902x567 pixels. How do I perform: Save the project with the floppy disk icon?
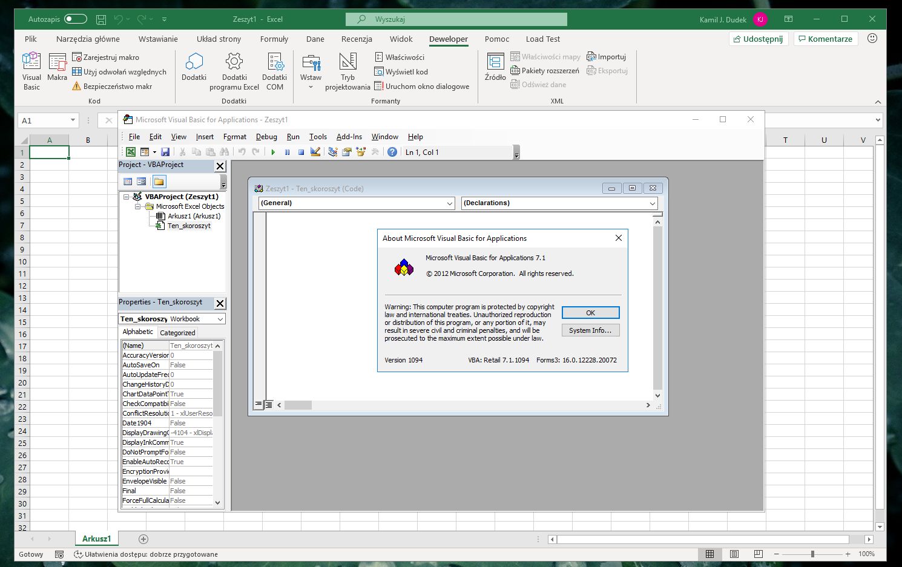[x=165, y=152]
